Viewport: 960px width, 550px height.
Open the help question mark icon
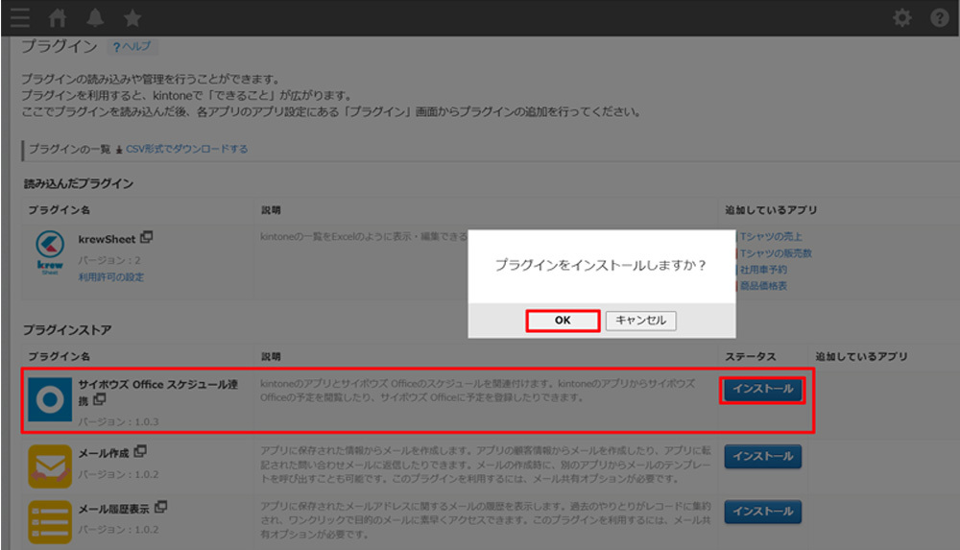pyautogui.click(x=939, y=18)
